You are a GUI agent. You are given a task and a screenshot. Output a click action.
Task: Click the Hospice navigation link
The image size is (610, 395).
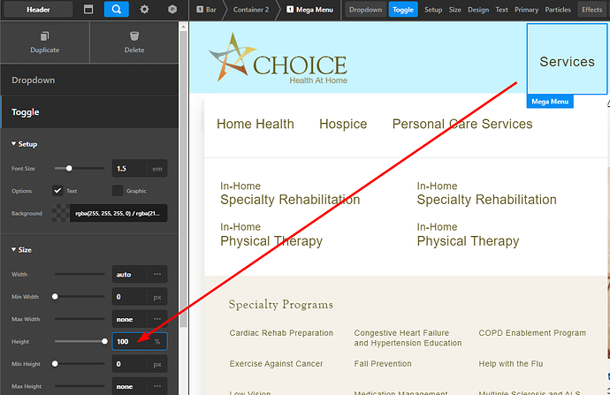pyautogui.click(x=343, y=124)
